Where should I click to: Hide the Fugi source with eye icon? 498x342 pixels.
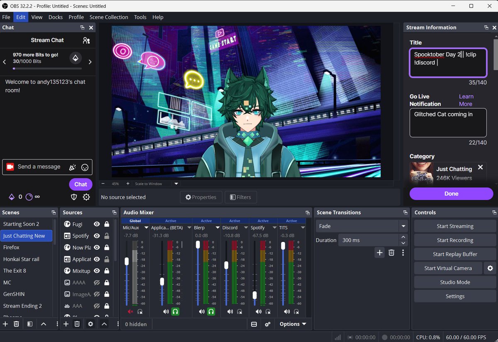click(97, 224)
